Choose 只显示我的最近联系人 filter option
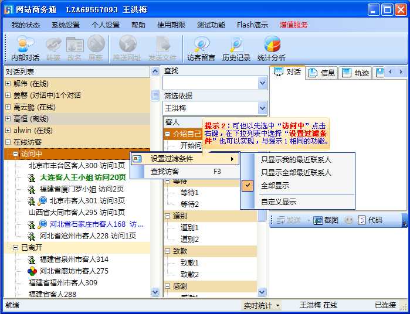This screenshot has width=410, height=314. (296, 160)
